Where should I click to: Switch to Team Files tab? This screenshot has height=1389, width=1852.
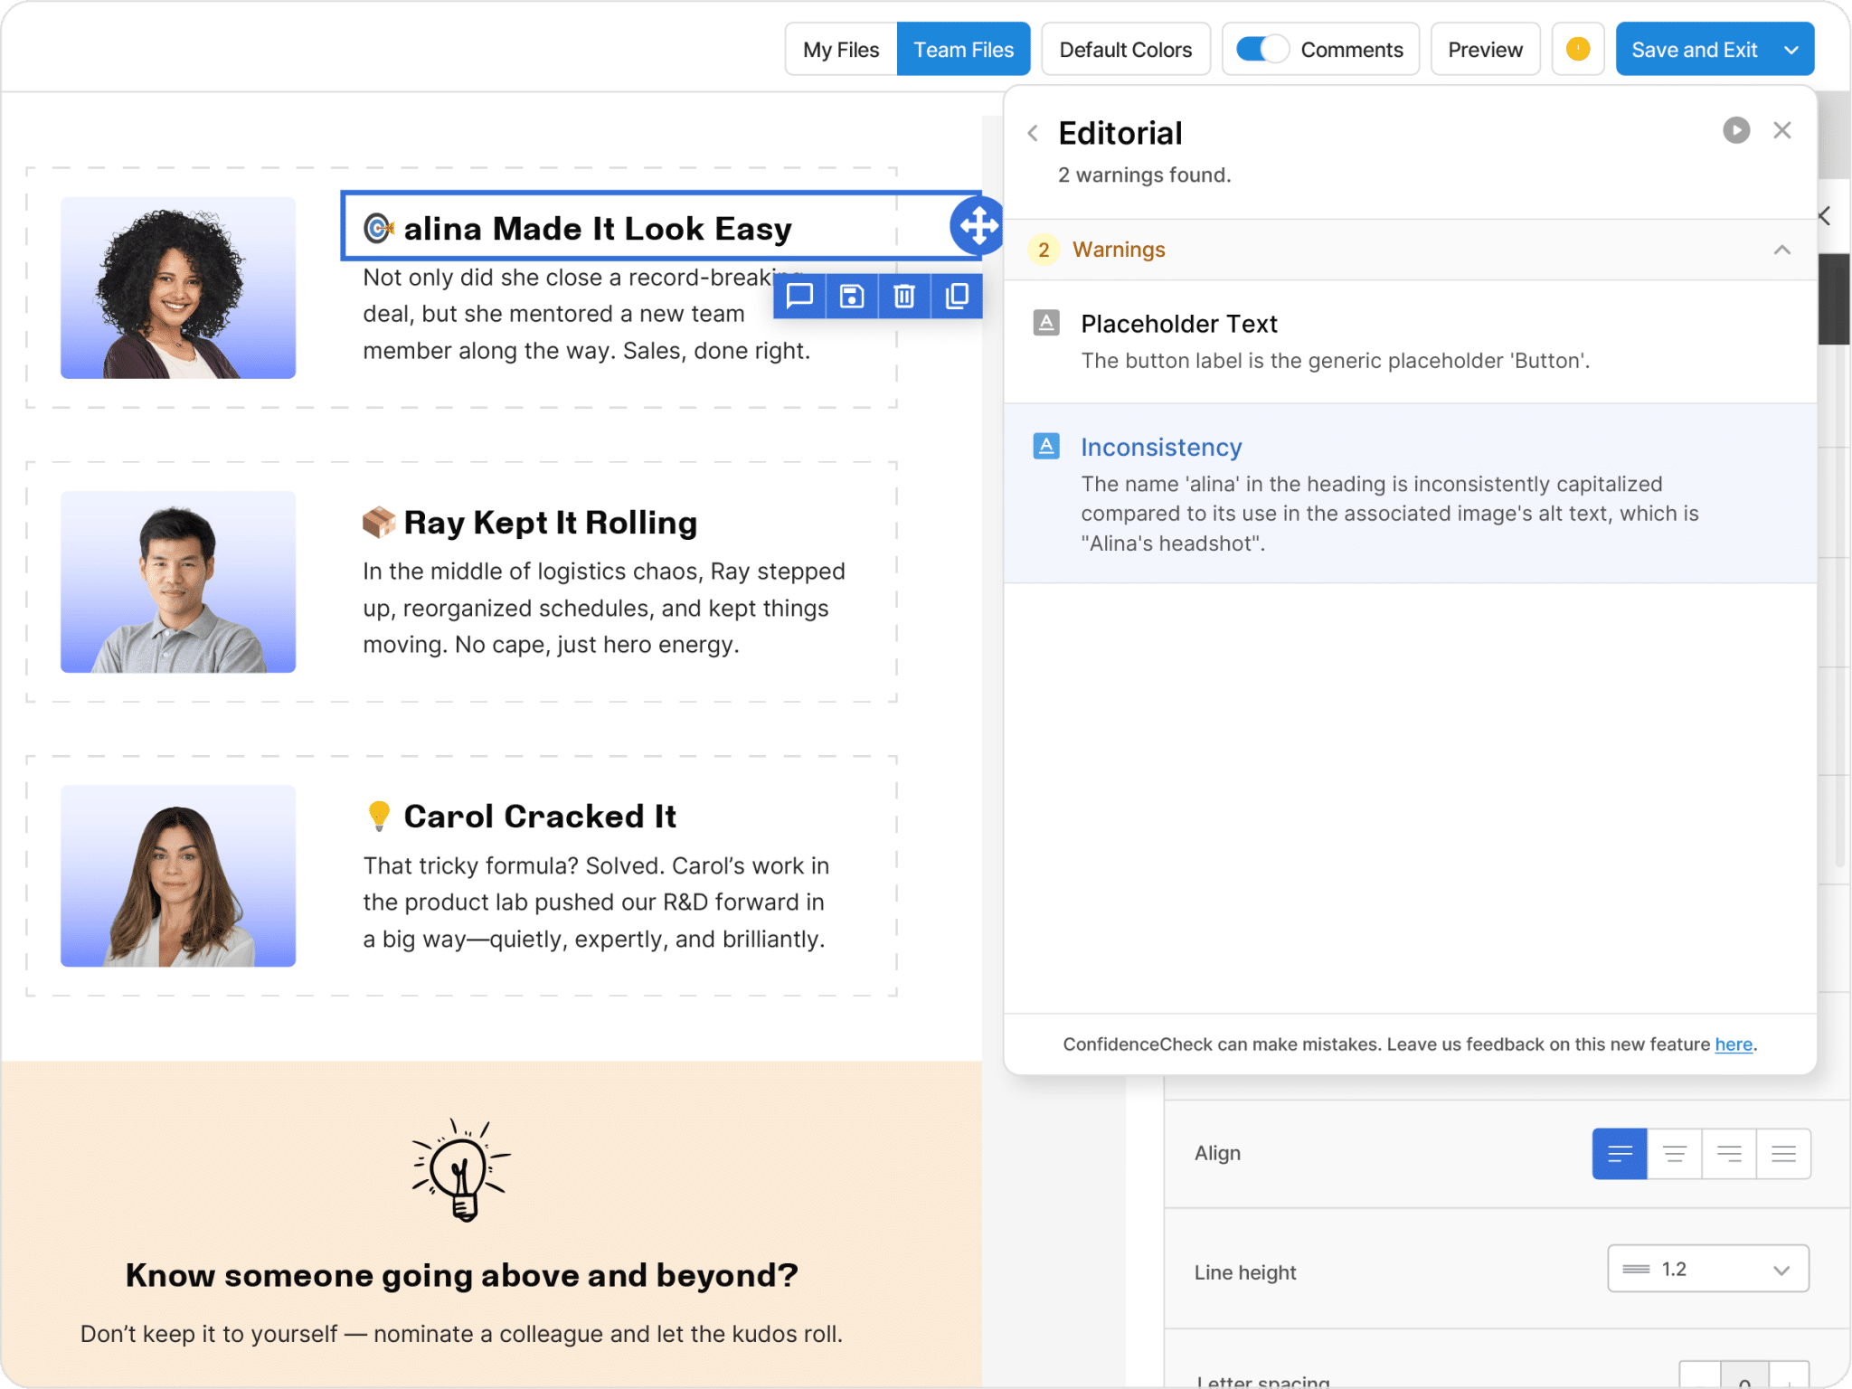point(963,50)
